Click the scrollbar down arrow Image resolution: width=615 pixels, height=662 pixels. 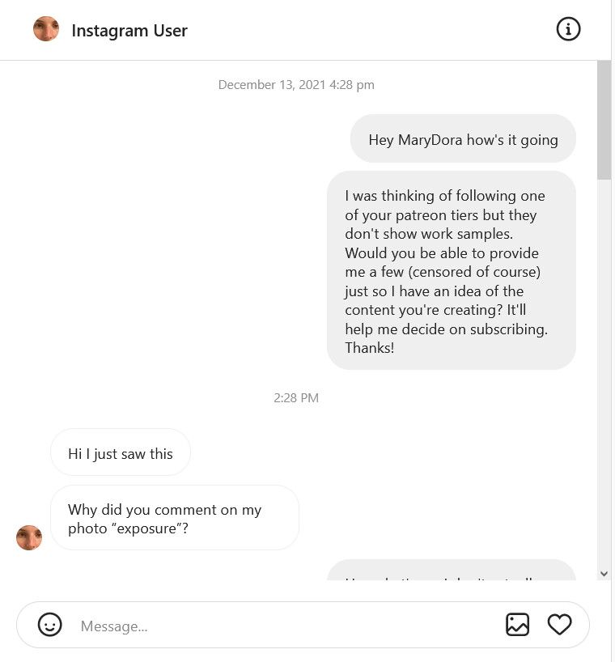point(604,573)
